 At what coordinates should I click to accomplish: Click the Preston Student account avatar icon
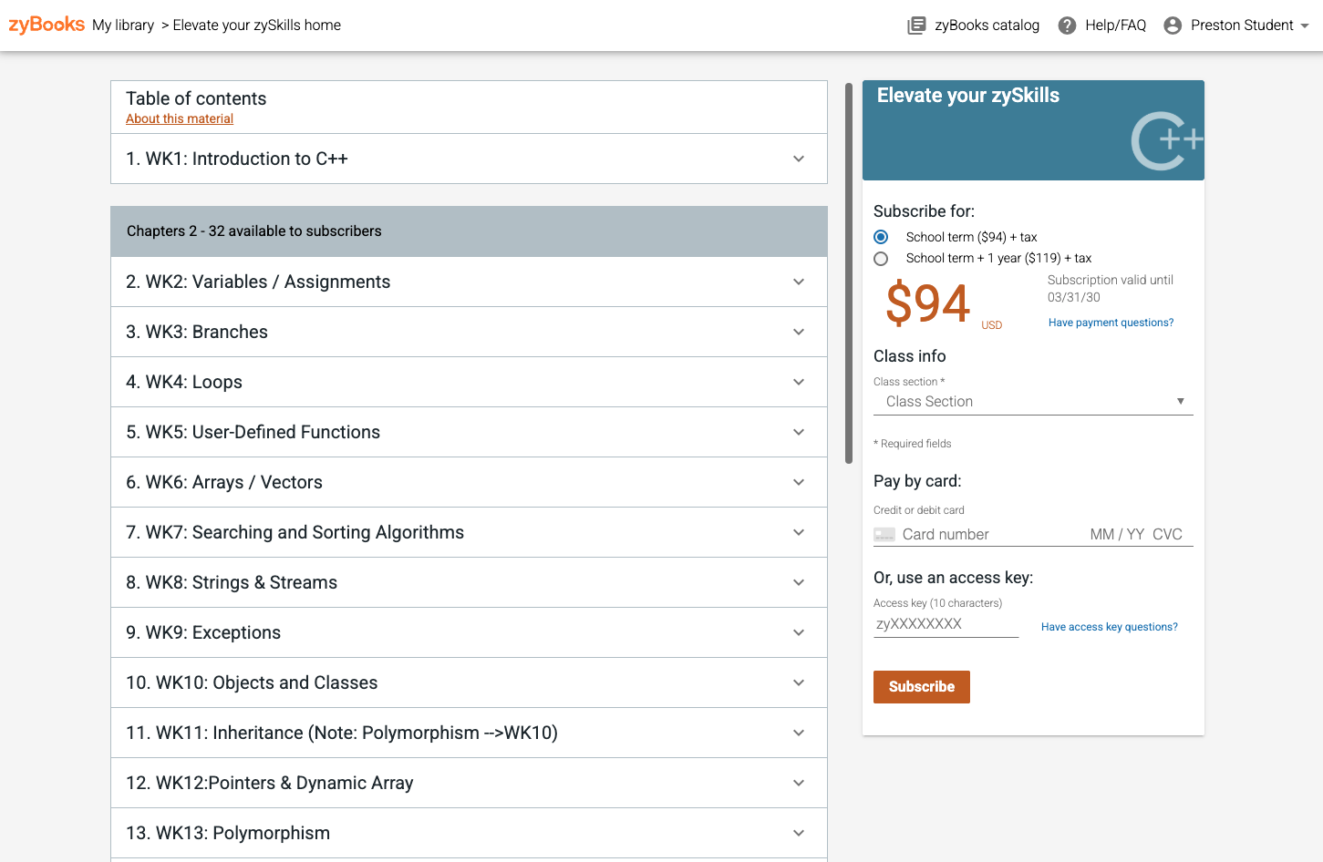(1173, 26)
